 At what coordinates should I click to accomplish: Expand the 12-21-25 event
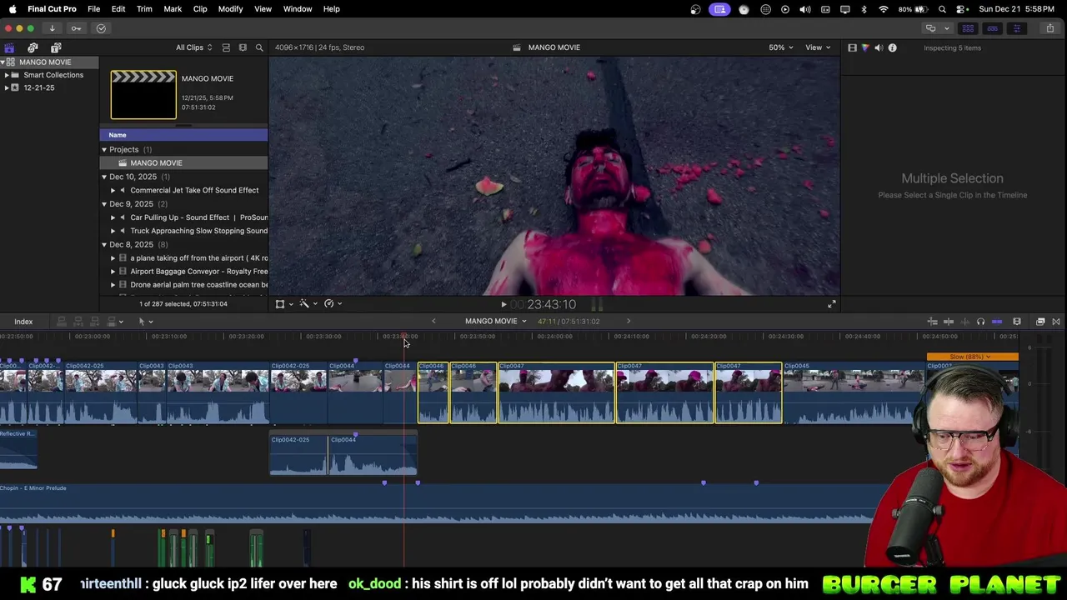7,87
